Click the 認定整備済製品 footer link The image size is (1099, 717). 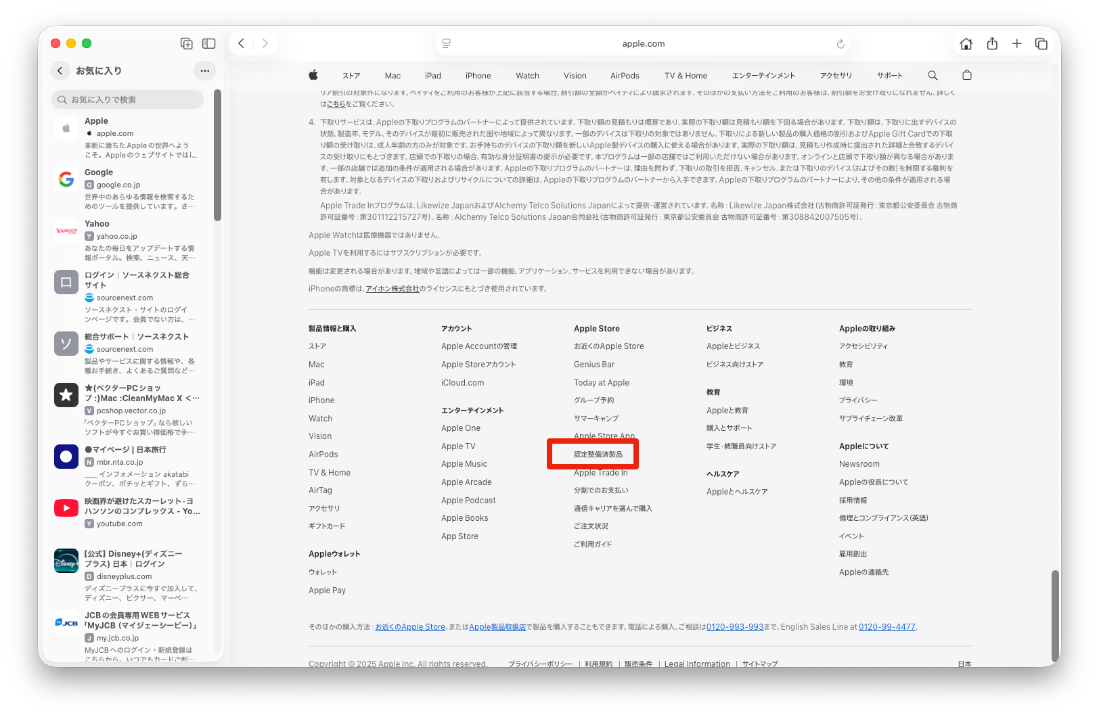(598, 455)
